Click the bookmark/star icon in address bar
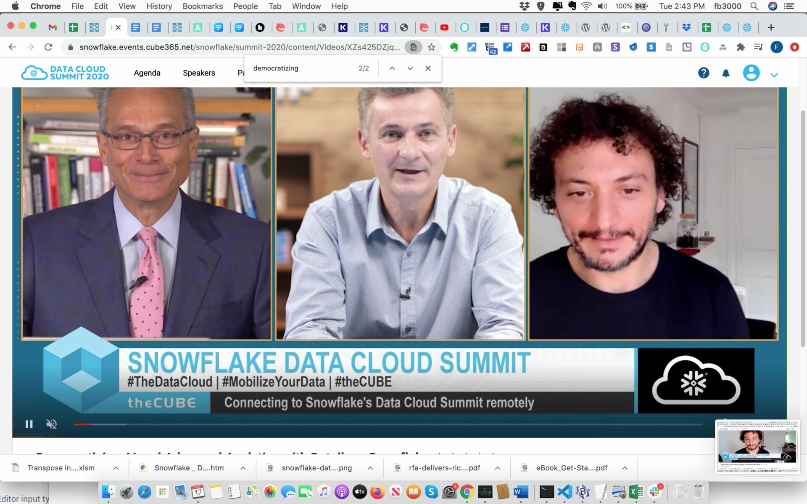This screenshot has height=504, width=807. pyautogui.click(x=431, y=47)
